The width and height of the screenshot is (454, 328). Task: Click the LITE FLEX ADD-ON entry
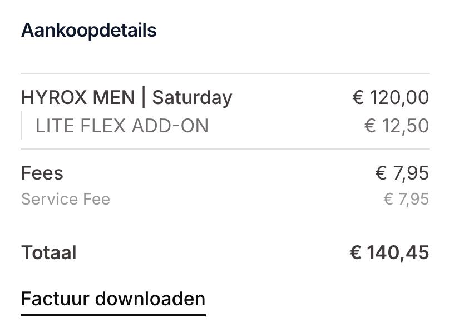click(x=122, y=126)
